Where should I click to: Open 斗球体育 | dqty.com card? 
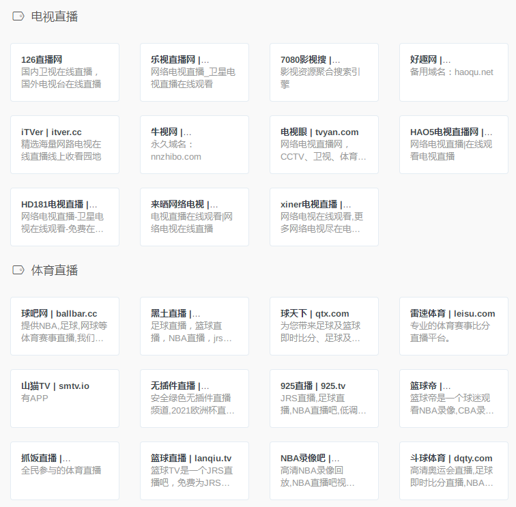454,471
